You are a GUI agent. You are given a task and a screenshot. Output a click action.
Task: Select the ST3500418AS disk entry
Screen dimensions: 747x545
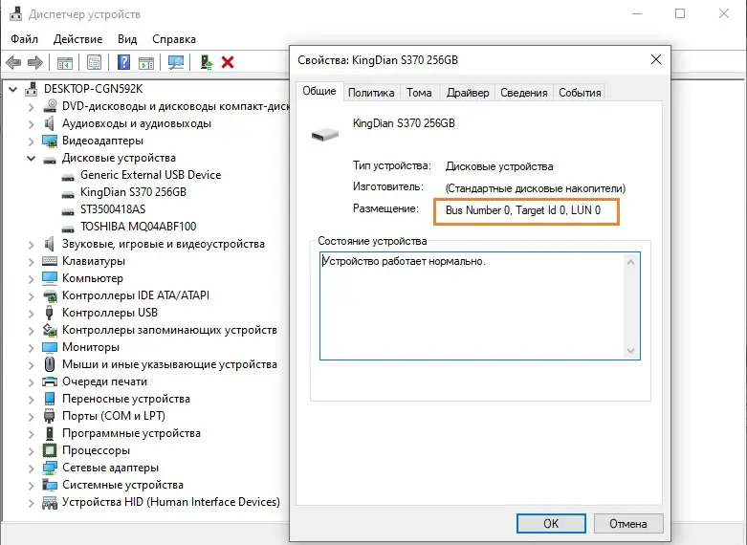[113, 209]
